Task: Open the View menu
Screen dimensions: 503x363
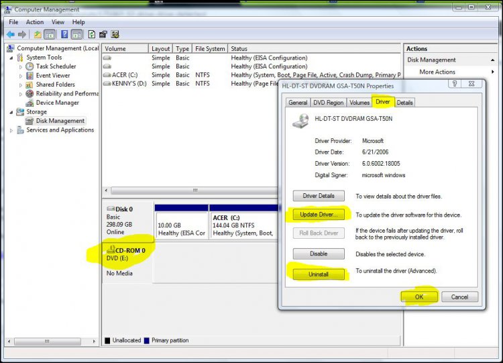Action: pos(58,22)
